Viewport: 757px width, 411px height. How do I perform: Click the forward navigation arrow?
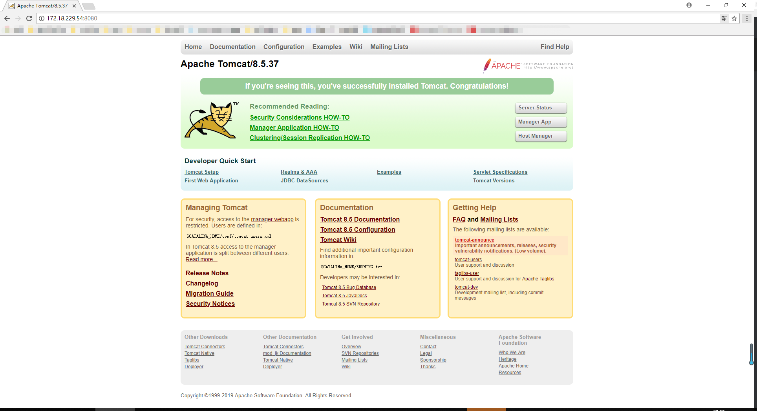tap(18, 18)
